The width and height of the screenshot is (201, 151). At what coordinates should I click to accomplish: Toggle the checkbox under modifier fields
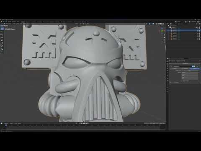pos(182,81)
